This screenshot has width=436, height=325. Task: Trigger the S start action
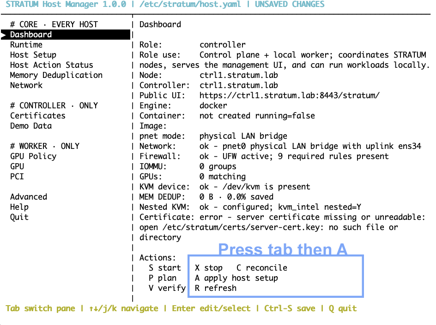click(x=164, y=268)
